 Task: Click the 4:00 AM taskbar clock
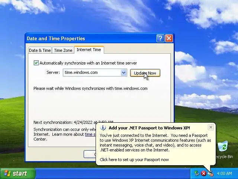pos(224,173)
